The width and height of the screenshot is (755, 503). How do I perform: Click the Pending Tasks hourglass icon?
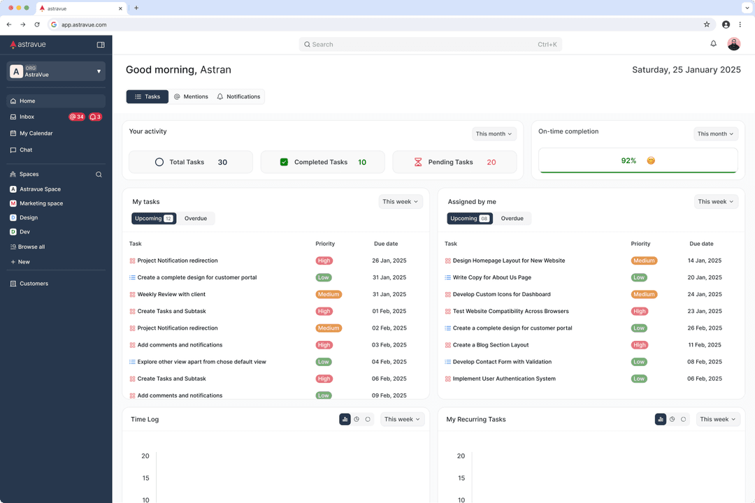coord(418,162)
